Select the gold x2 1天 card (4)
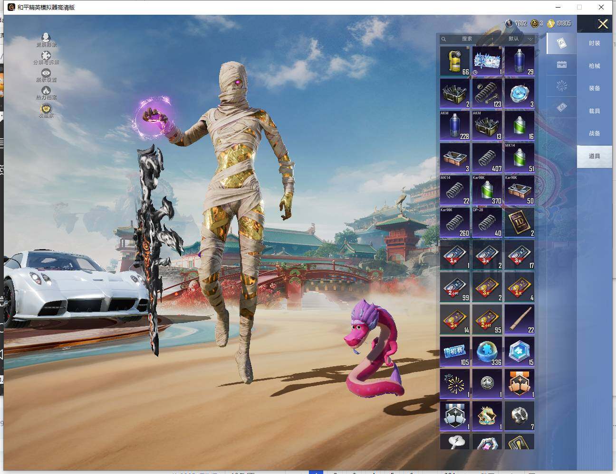This screenshot has height=474, width=616. tap(520, 287)
